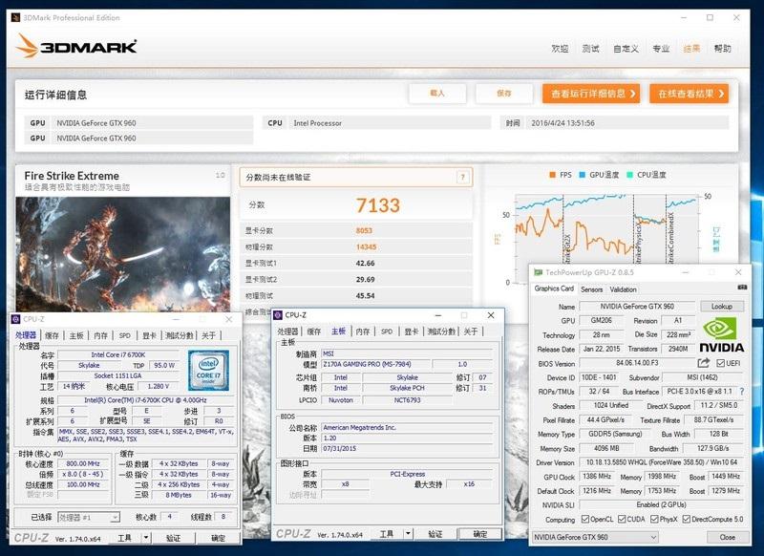Viewport: 764px width, 556px height.
Task: Click the timestamp 2016/4/24 13:51:56
Action: [x=562, y=123]
